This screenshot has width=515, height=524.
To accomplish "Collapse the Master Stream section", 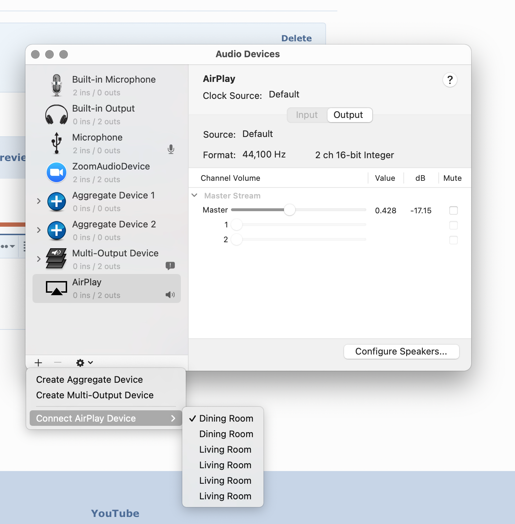I will (194, 195).
